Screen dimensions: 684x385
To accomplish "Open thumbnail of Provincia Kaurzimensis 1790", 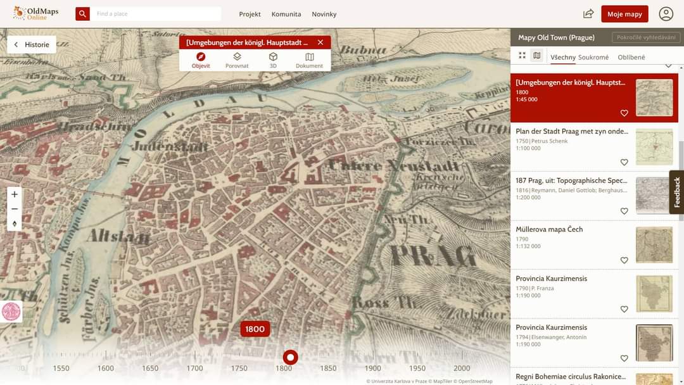I will 654,294.
